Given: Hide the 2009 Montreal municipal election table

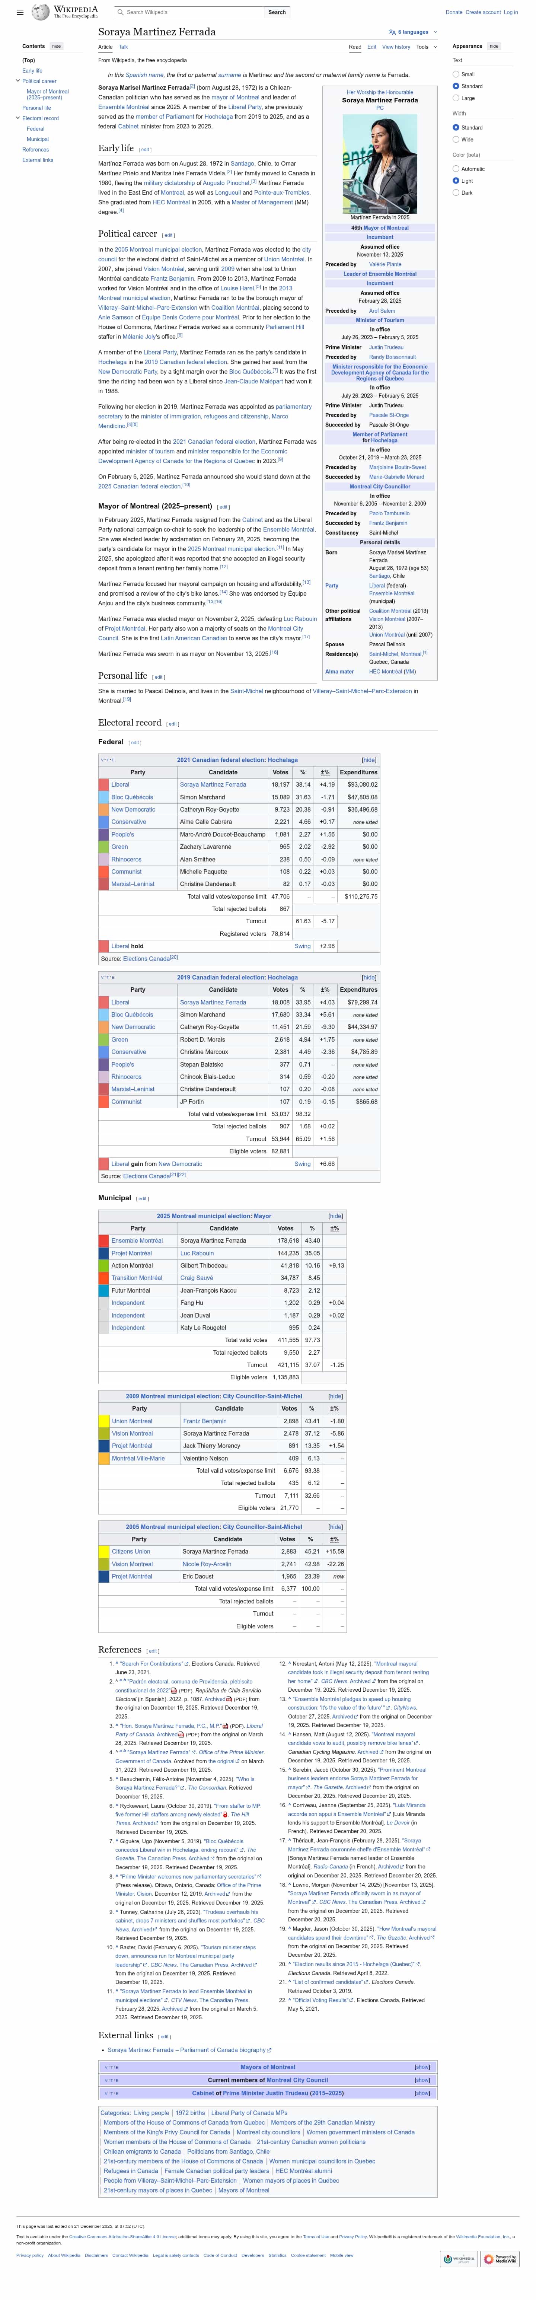Looking at the screenshot, I should [335, 1396].
